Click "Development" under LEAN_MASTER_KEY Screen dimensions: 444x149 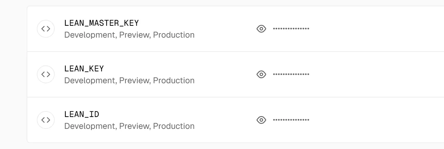coord(89,35)
